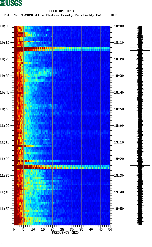
Task: Click the 19:10 UTC time label
Action: point(119,142)
